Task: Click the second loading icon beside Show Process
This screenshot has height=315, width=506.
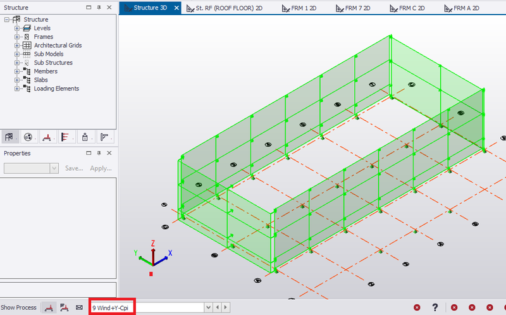Action: (x=65, y=307)
